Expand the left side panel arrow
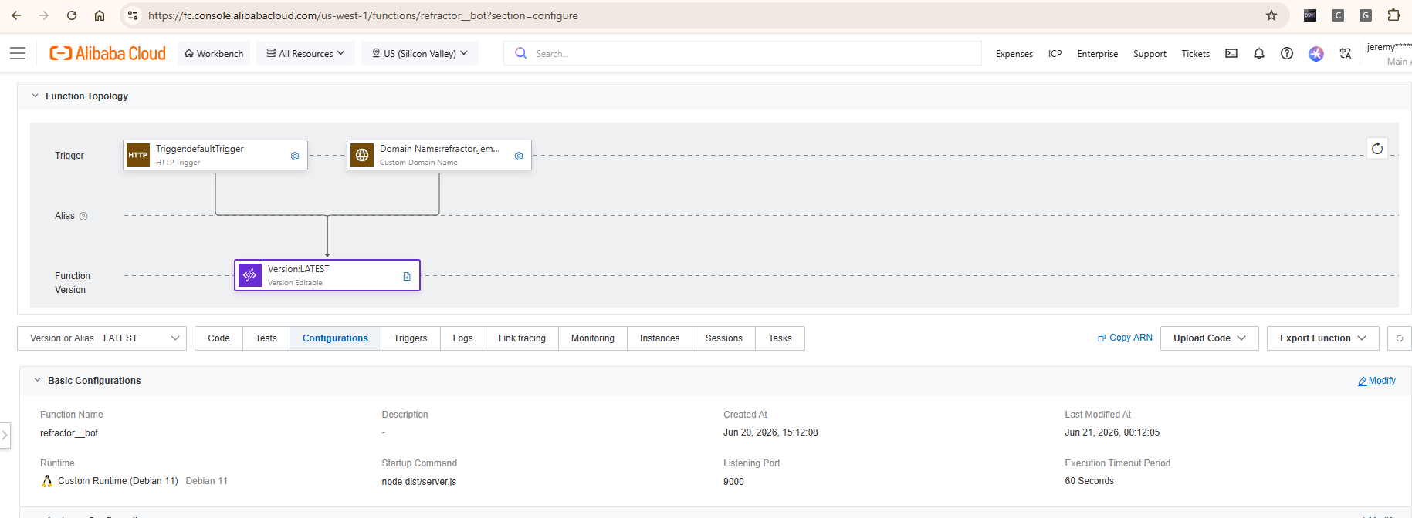The width and height of the screenshot is (1412, 518). 5,436
